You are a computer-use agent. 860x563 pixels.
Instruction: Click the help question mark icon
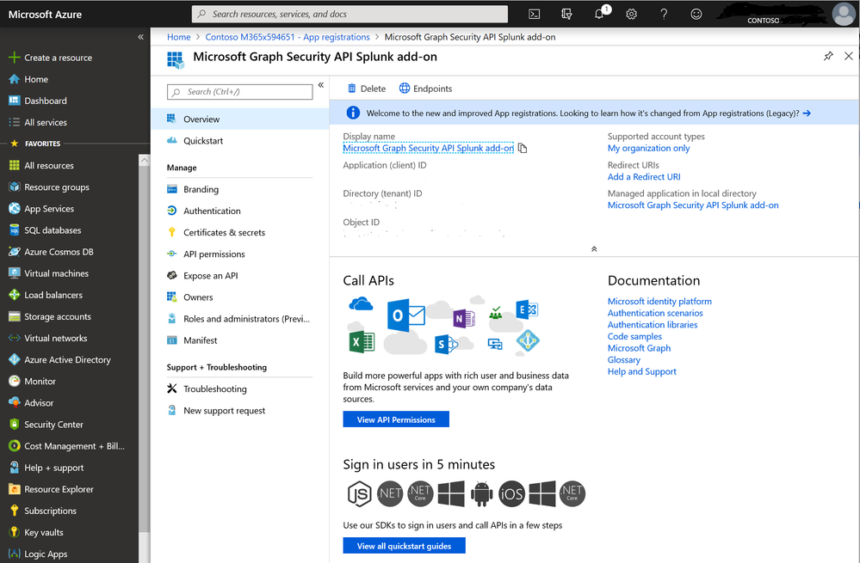click(664, 15)
